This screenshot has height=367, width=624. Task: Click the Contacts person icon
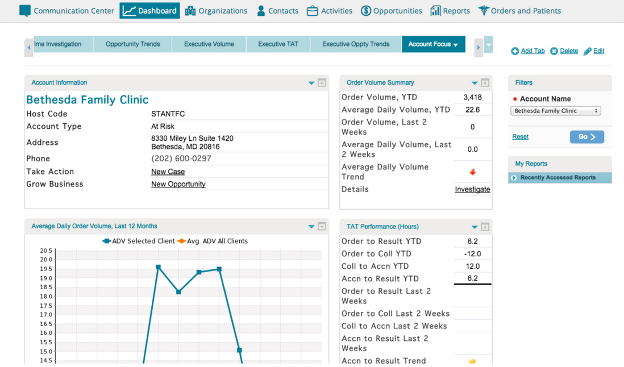261,11
